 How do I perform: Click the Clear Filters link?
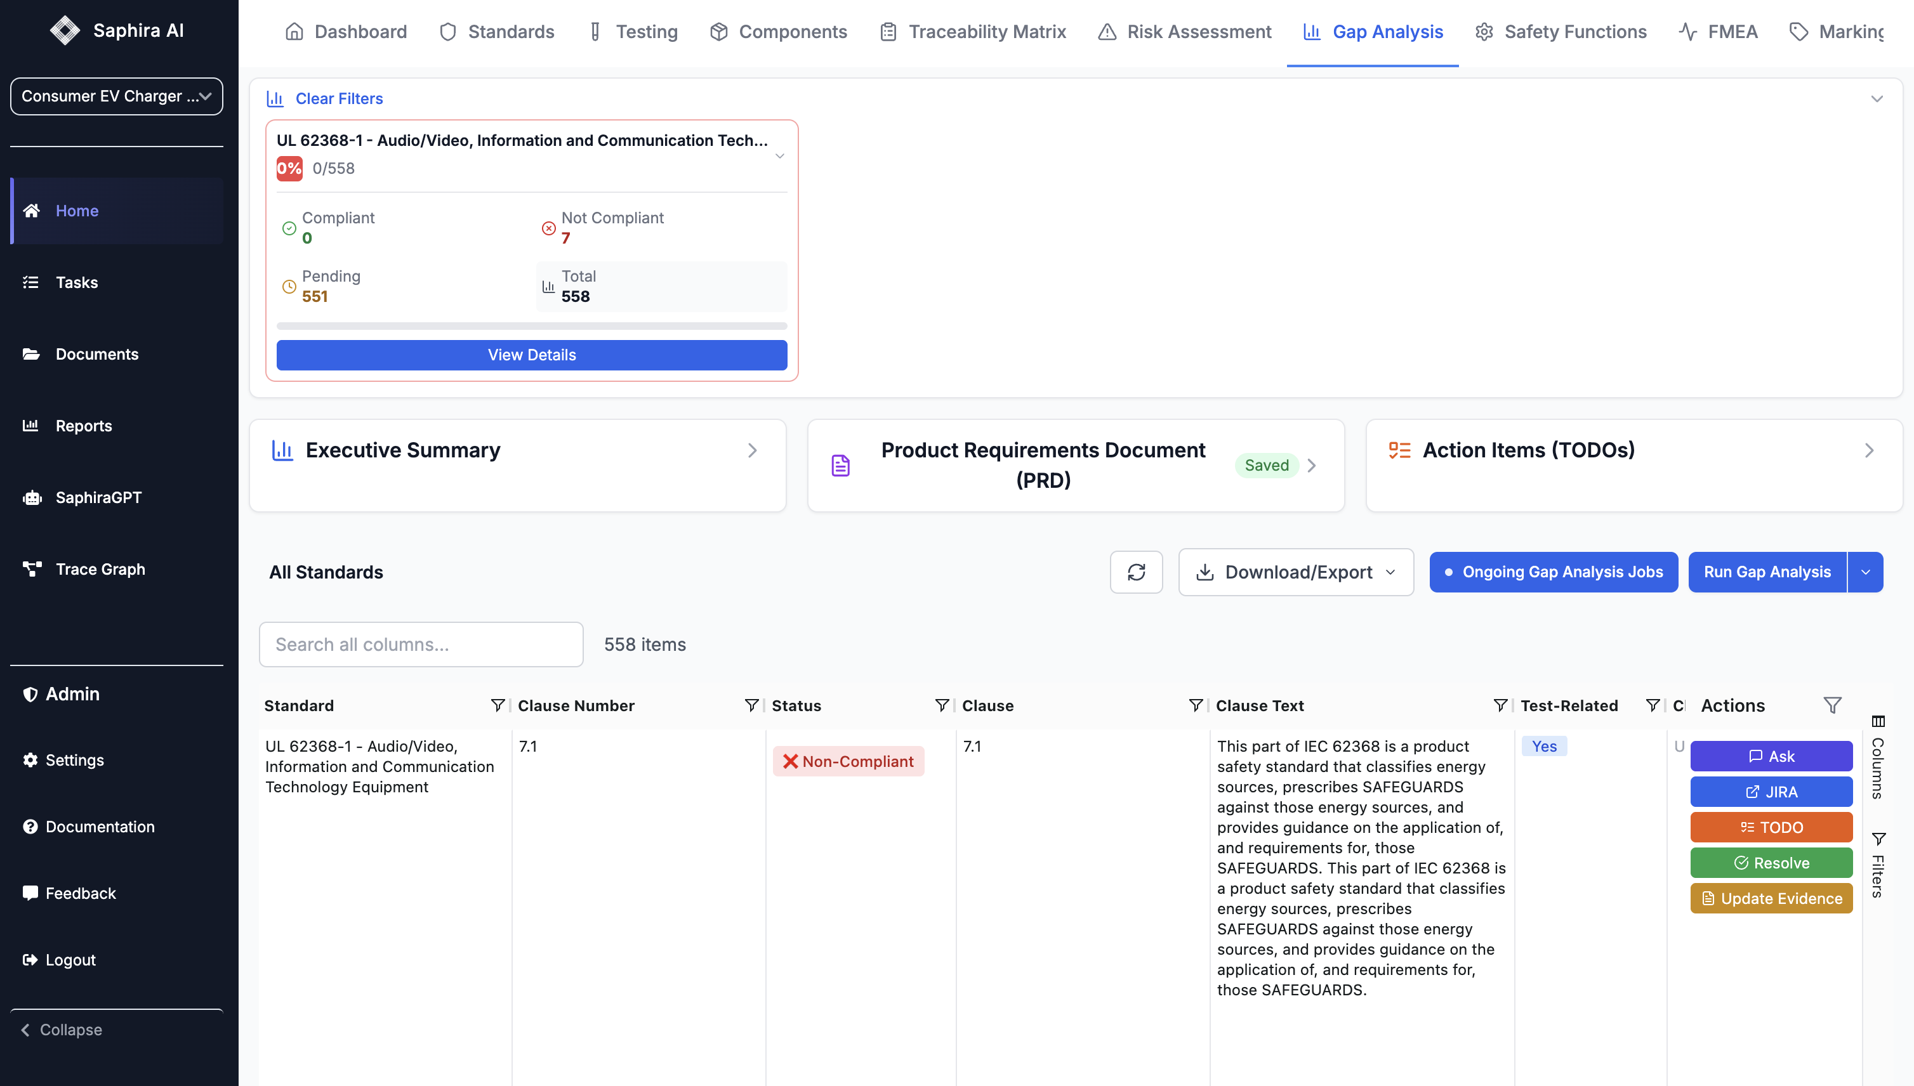coord(339,98)
